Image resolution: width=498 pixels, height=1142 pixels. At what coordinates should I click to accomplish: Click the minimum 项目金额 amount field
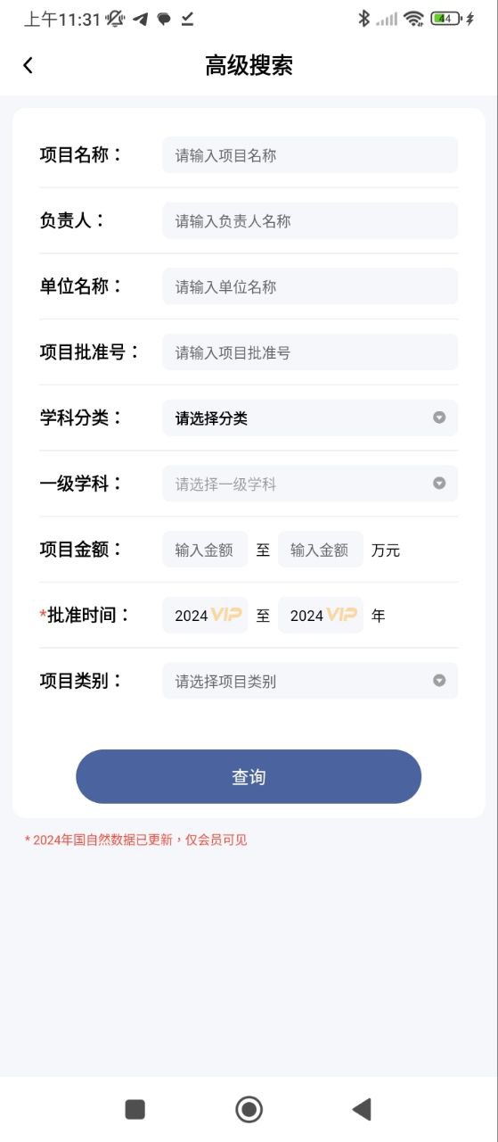205,550
